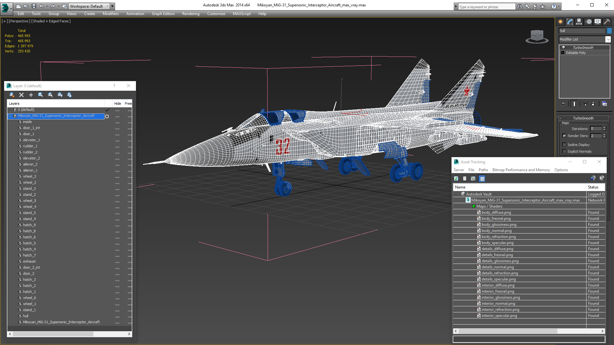Switch to the Create command panel tab
Image resolution: width=614 pixels, height=345 pixels.
click(x=561, y=22)
